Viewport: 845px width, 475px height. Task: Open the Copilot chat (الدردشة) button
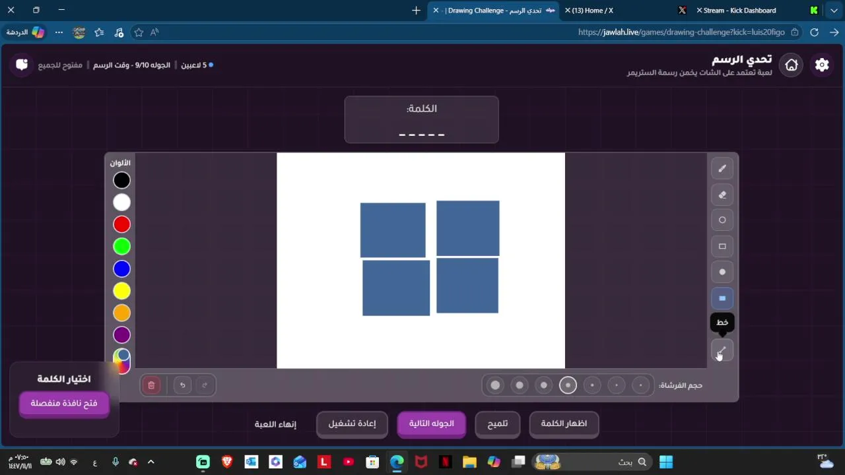point(26,32)
